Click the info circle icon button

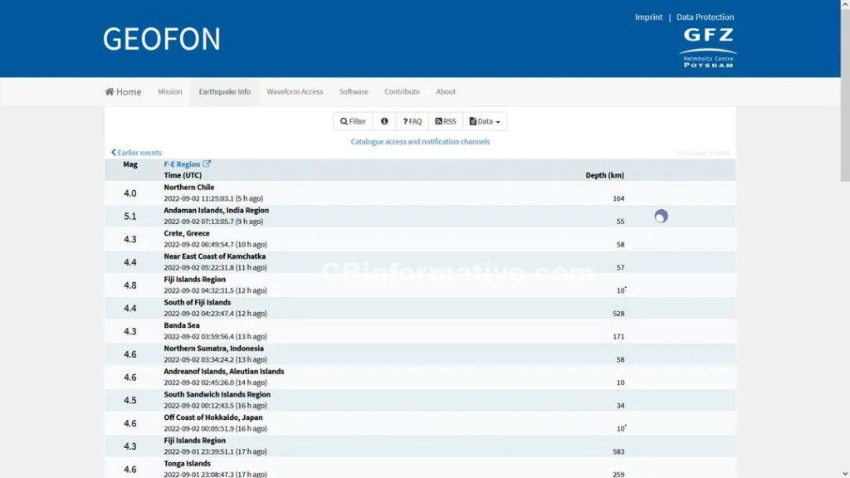(x=384, y=121)
